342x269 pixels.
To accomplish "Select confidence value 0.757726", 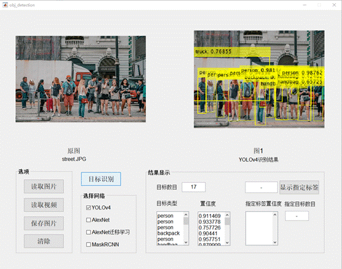I will coord(209,228).
